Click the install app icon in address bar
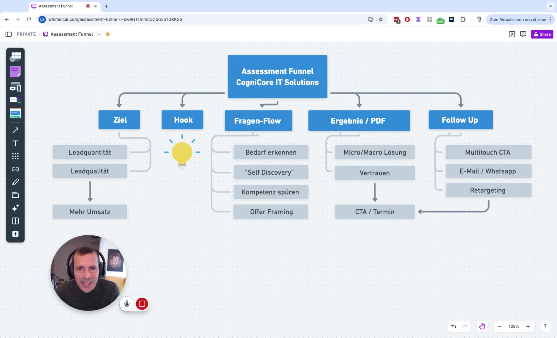Image resolution: width=557 pixels, height=338 pixels. pyautogui.click(x=371, y=19)
